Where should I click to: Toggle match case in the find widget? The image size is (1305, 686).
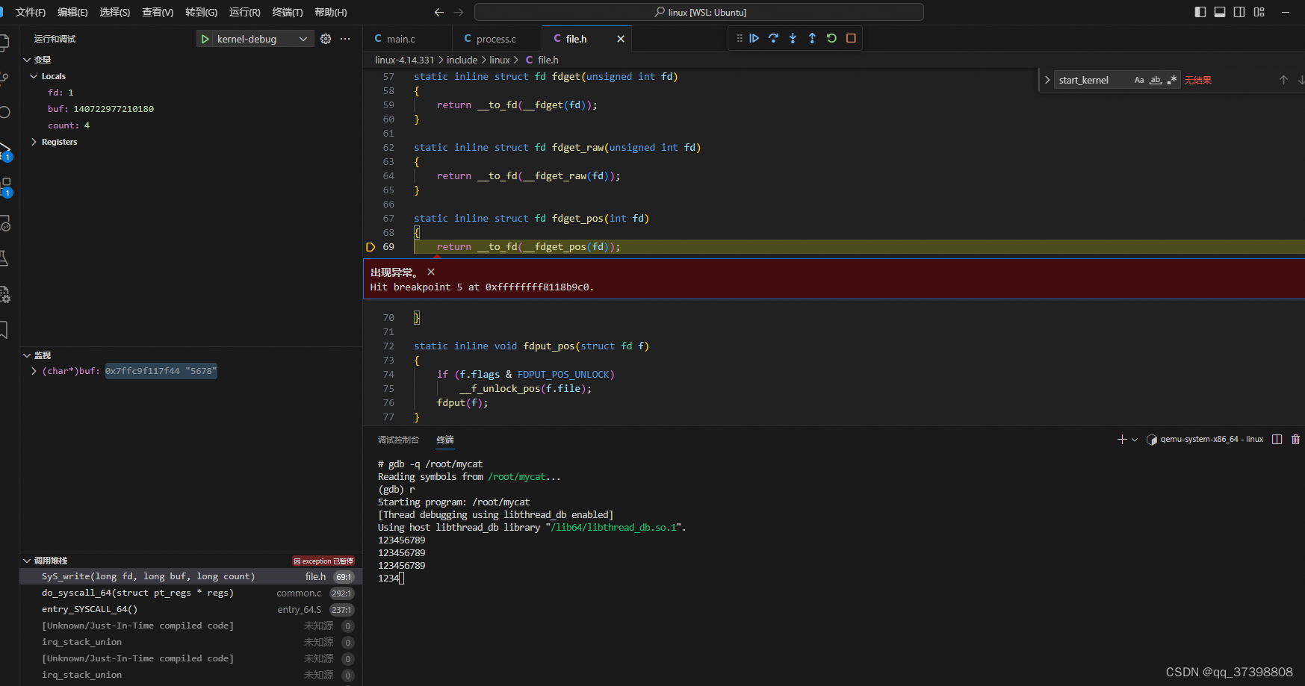1139,80
